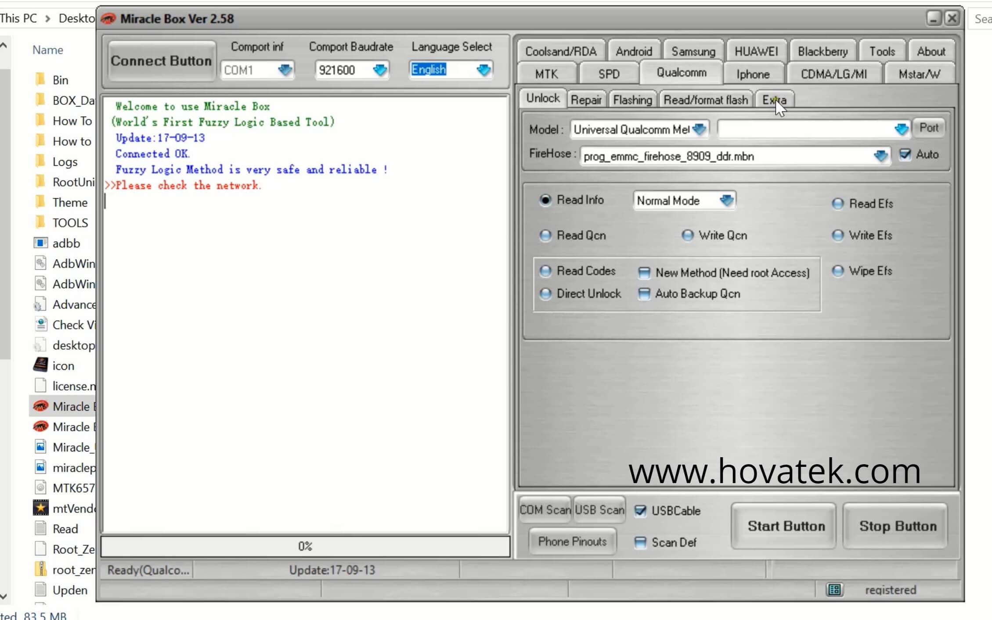Click the MTK657 disc file icon

point(40,487)
